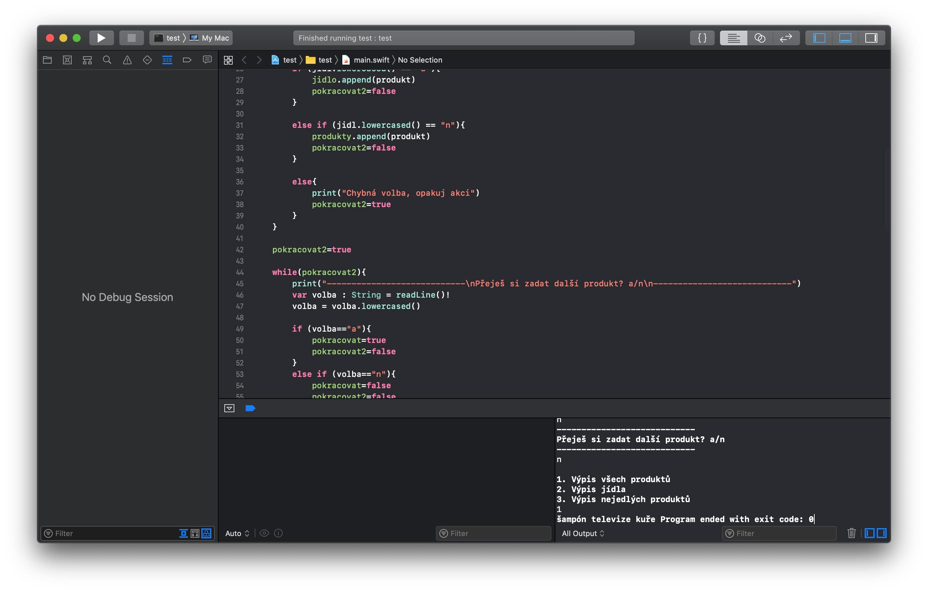Open the Breakpoint navigator tab
928x592 pixels.
(x=187, y=60)
